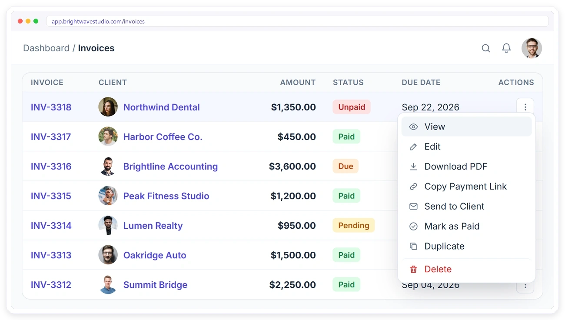Open invoice INV-3313 link

(x=51, y=255)
